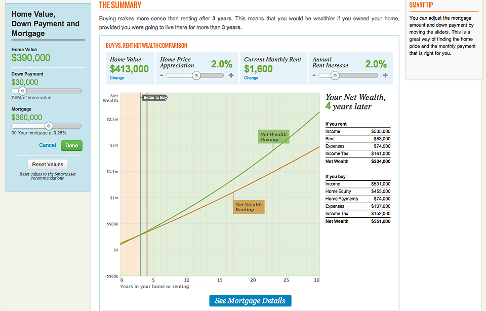Click the Cancel link in the sidebar

pos(47,145)
